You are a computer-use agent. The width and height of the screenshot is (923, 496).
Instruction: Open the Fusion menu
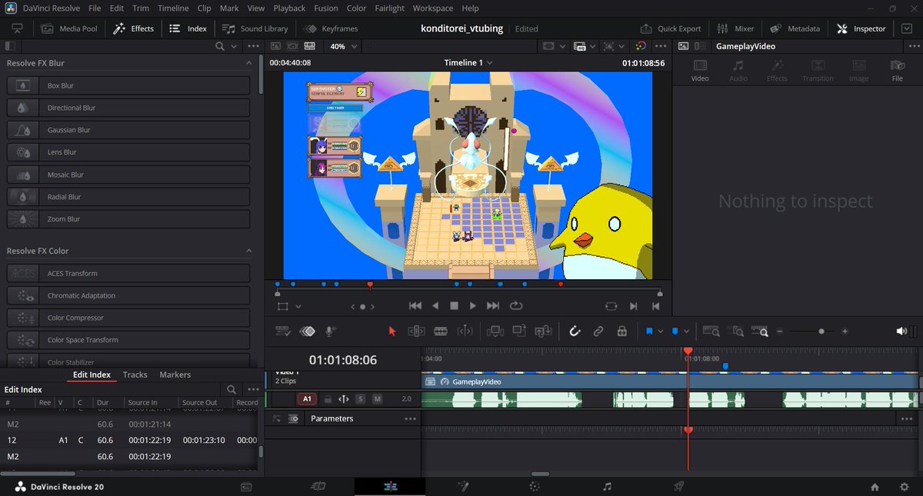(x=326, y=8)
